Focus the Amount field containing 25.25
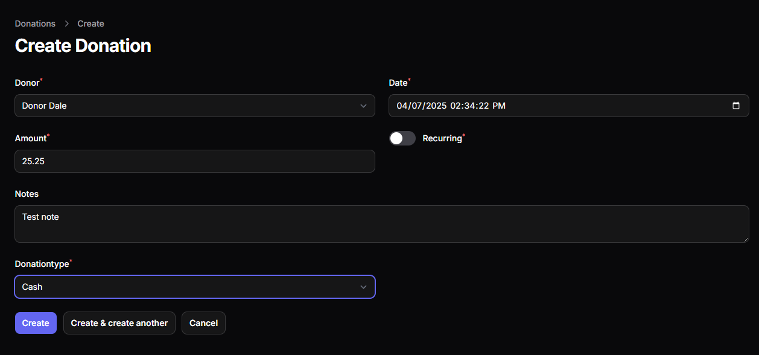The height and width of the screenshot is (355, 759). click(194, 161)
